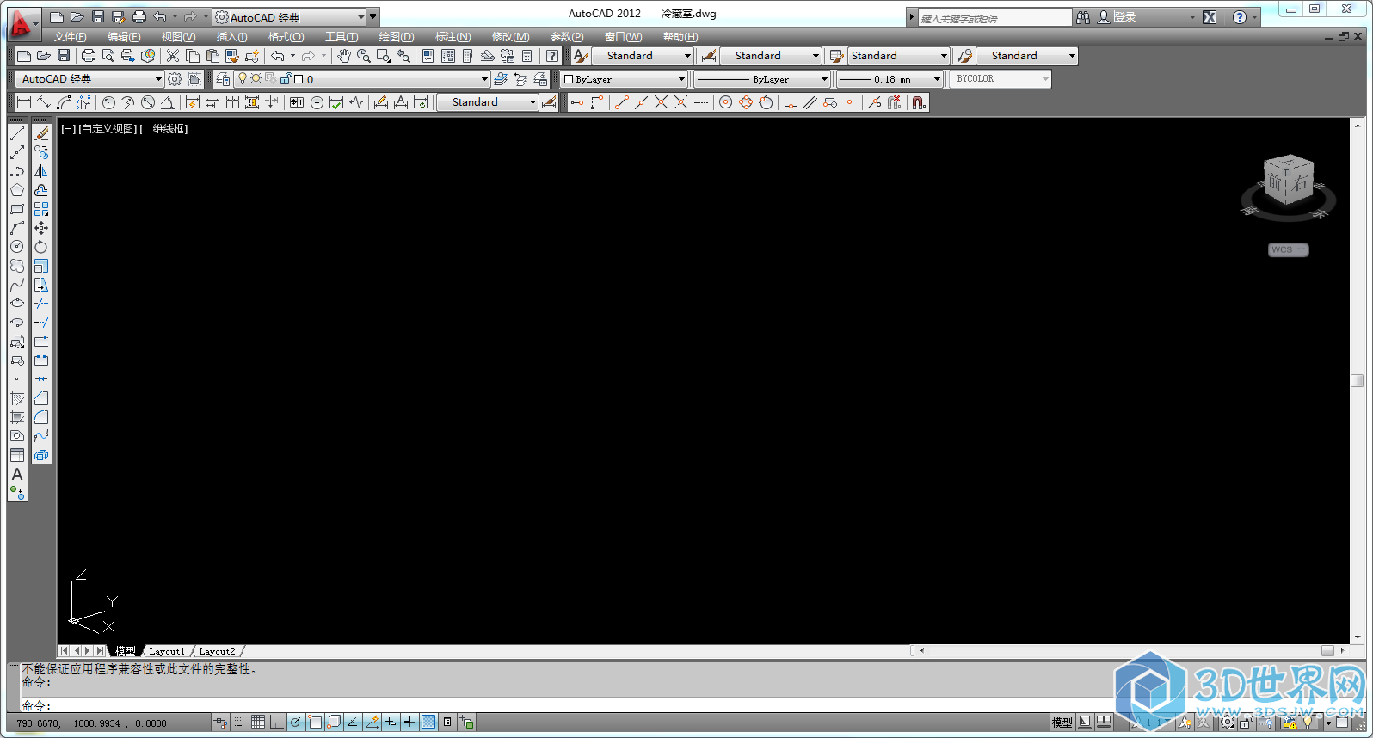
Task: Click the [二维线框] visual style label
Action: [163, 129]
